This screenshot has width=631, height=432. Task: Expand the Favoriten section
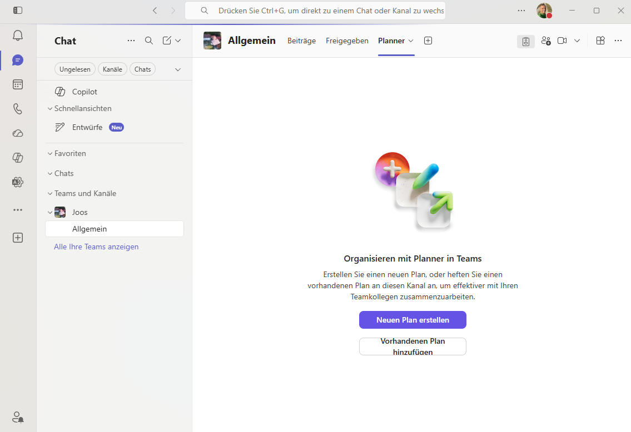(x=50, y=154)
